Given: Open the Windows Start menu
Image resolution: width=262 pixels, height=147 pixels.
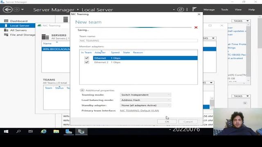Looking at the screenshot, I should (6, 131).
